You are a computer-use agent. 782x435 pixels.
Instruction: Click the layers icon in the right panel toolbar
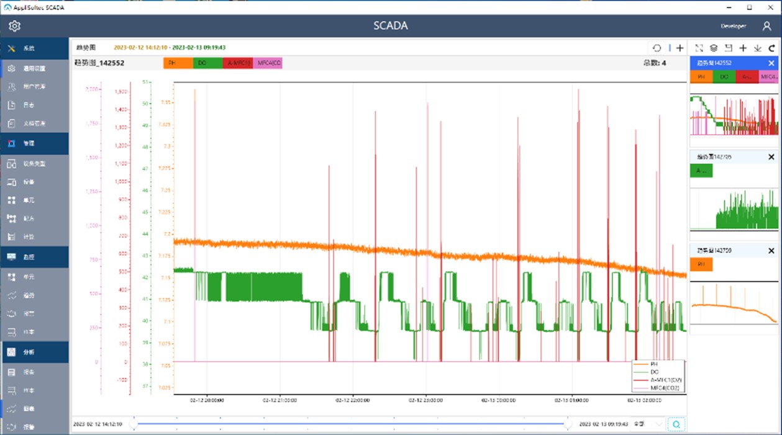coord(714,48)
